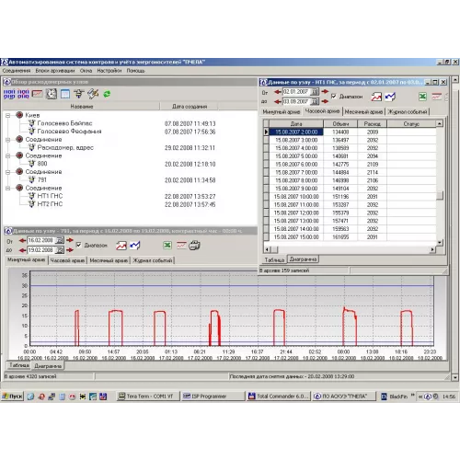Click the red chart icon in overview toolbar
This screenshot has width=460, height=460.
38,94
